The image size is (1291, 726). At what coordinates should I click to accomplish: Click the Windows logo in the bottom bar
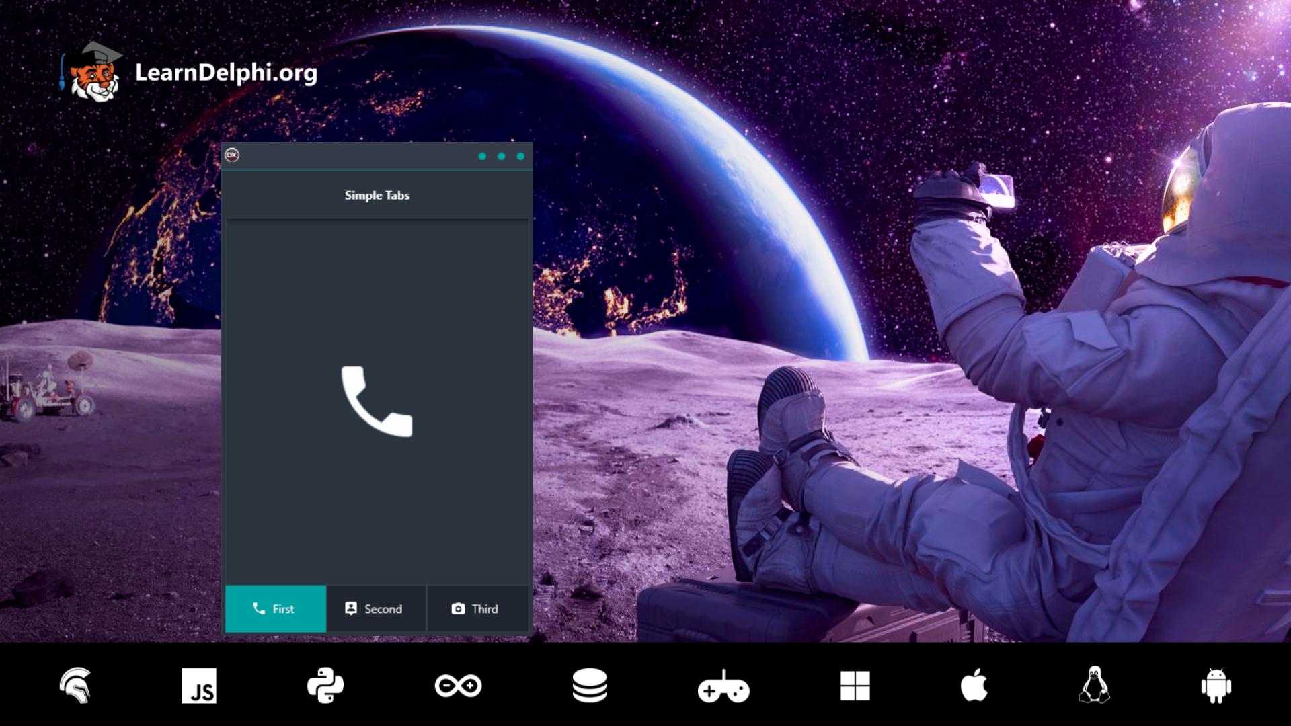tap(854, 687)
